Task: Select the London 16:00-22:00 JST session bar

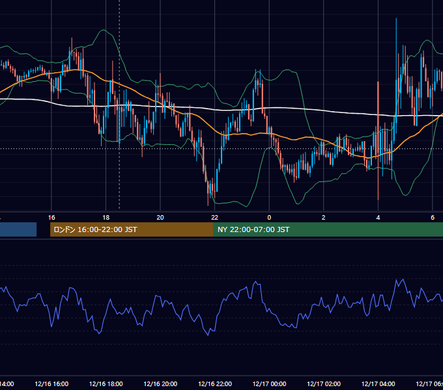Action: [132, 229]
